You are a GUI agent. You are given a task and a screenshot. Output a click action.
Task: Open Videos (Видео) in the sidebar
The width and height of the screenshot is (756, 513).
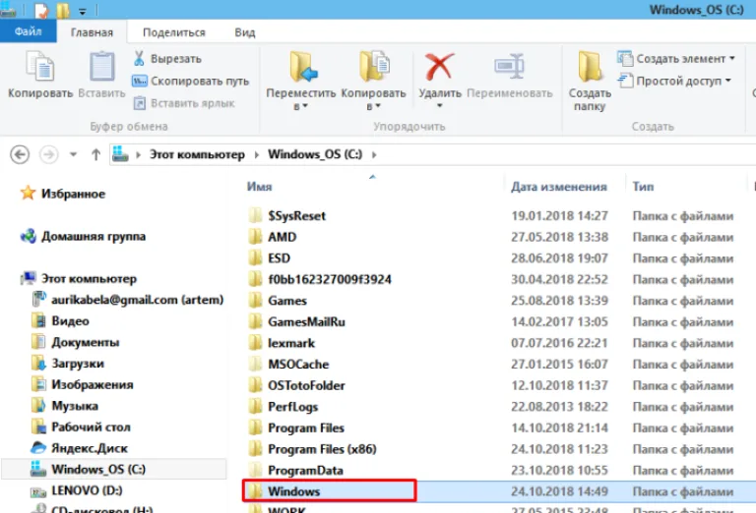point(60,321)
